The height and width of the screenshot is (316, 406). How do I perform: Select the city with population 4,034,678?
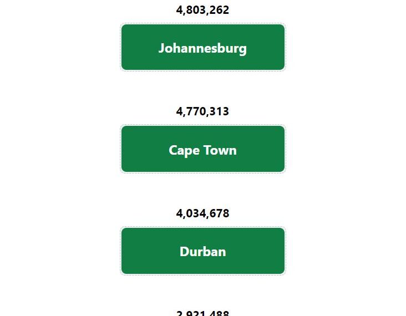click(x=203, y=251)
